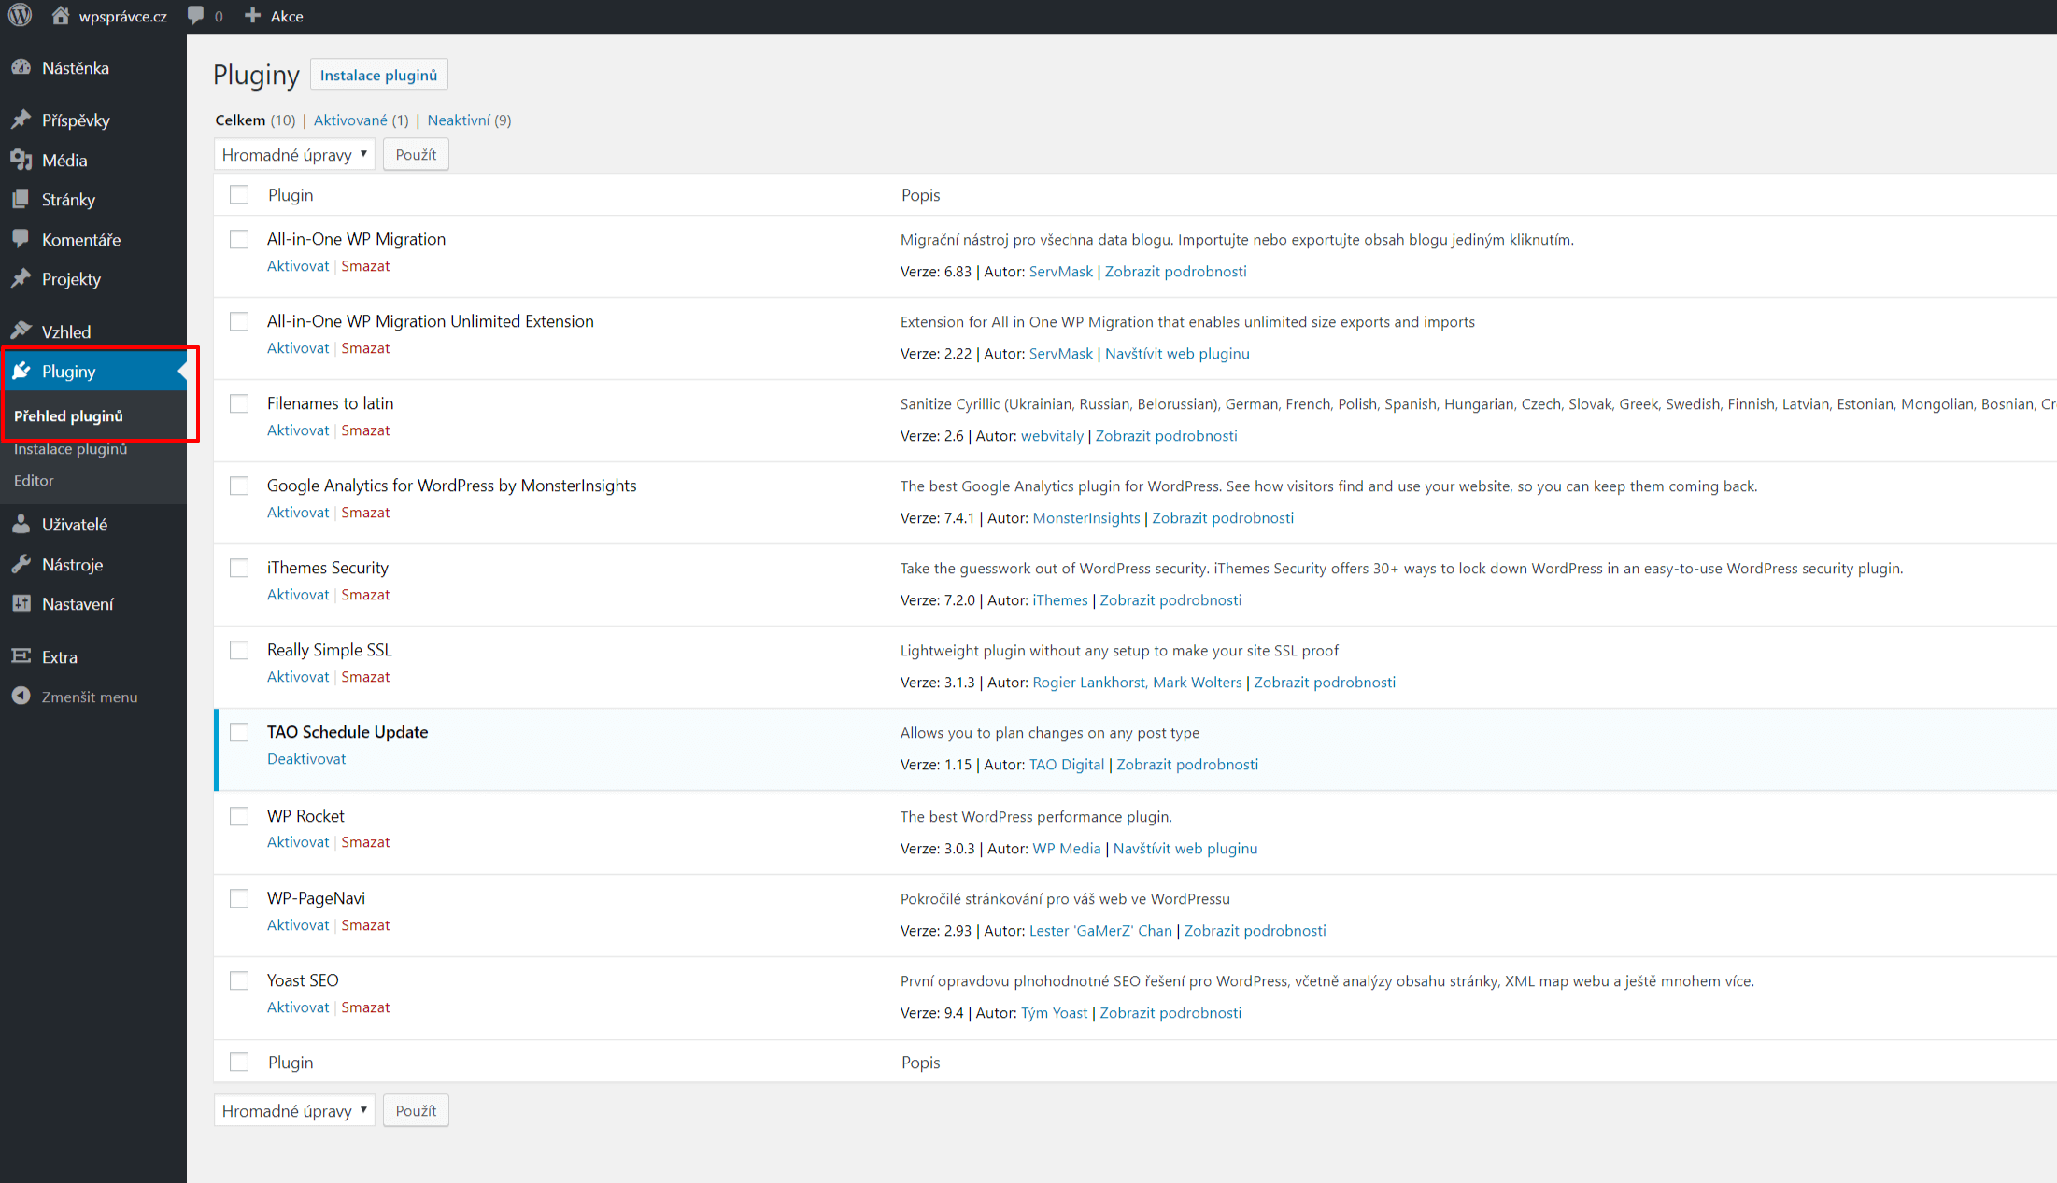Open the plugin Editor submenu item
Screen dimensions: 2057x1183
(x=34, y=481)
